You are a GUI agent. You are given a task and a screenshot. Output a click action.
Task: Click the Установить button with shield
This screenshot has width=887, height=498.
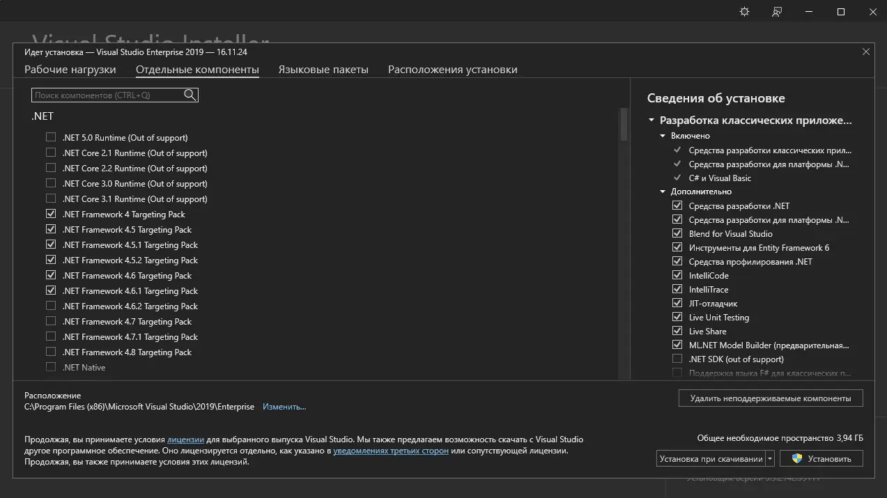pos(821,458)
